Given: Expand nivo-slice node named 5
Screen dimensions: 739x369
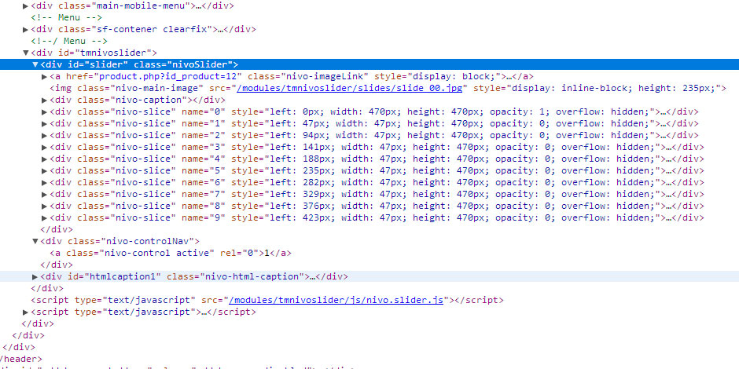Looking at the screenshot, I should click(x=44, y=171).
